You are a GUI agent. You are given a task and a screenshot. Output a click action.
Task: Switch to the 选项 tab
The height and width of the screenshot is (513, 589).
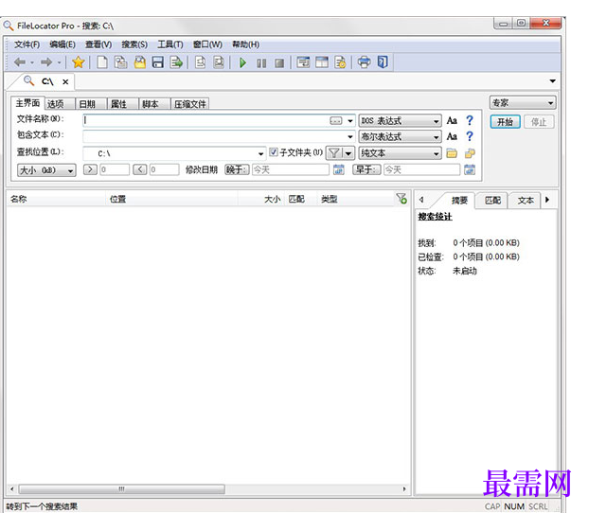(60, 104)
